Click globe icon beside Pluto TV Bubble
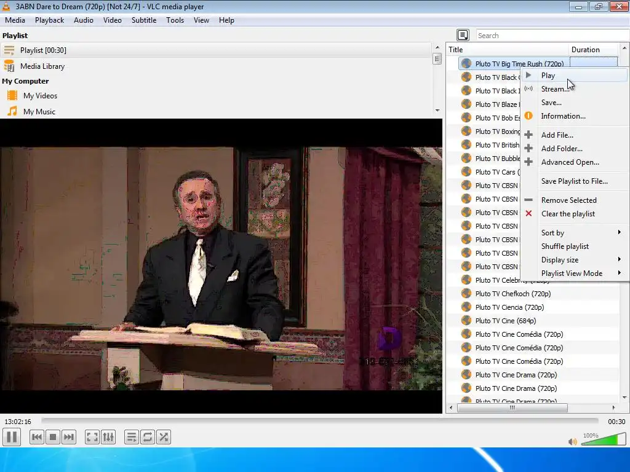This screenshot has height=472, width=630. pos(466,158)
